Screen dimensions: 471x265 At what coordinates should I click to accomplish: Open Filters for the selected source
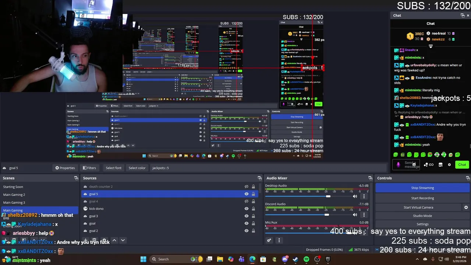(x=89, y=168)
